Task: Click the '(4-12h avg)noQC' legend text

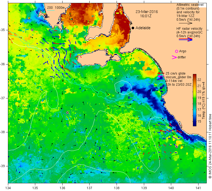Action: (189, 32)
